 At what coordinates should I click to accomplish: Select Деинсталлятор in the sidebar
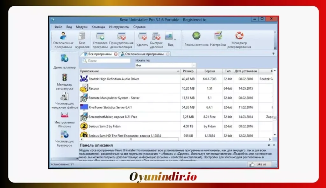coord(64,62)
